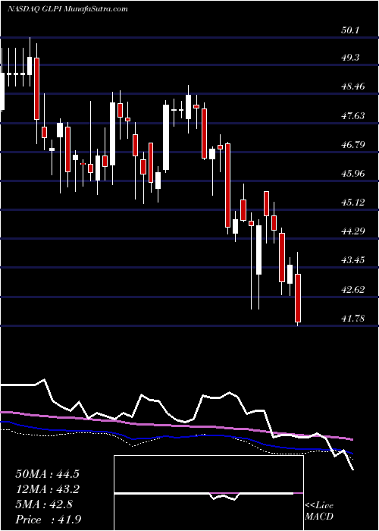Click the 45.12 price axis label
This screenshot has width=379, height=531.
(x=352, y=203)
